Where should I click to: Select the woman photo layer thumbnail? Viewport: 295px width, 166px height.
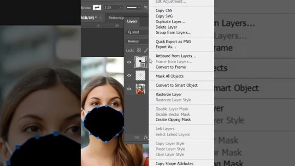coord(140,89)
